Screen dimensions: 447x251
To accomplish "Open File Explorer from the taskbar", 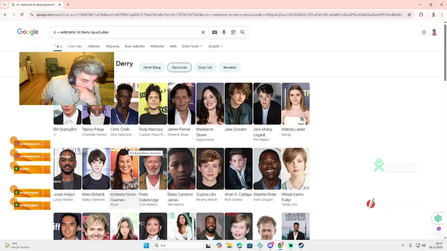I will coord(229,245).
